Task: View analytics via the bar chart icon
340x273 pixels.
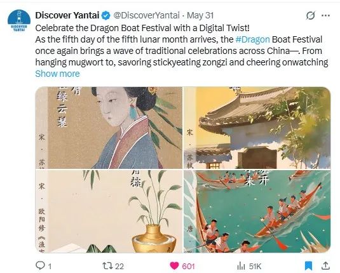Action: pyautogui.click(x=241, y=266)
